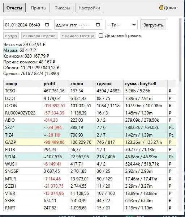Select the OZON ticker cell
This screenshot has height=217, width=185.
tap(23, 105)
